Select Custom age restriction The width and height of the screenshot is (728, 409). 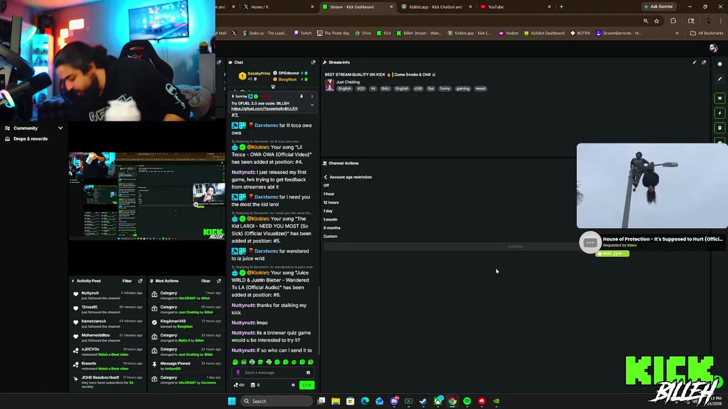(x=330, y=236)
